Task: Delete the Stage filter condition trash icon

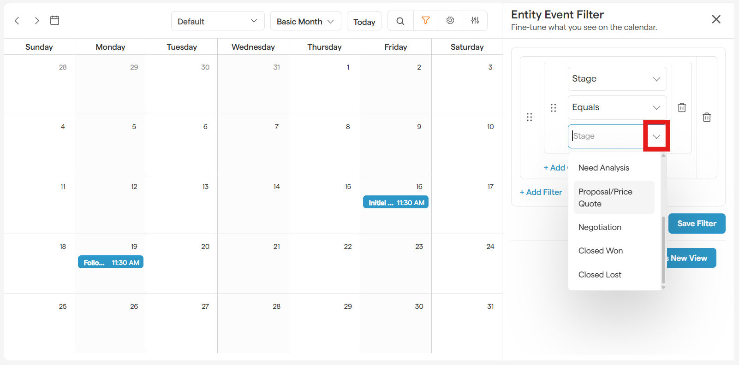Action: click(682, 107)
